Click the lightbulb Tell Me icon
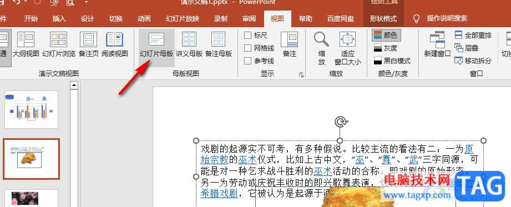Screen dimensions: 511x207 coord(416,18)
